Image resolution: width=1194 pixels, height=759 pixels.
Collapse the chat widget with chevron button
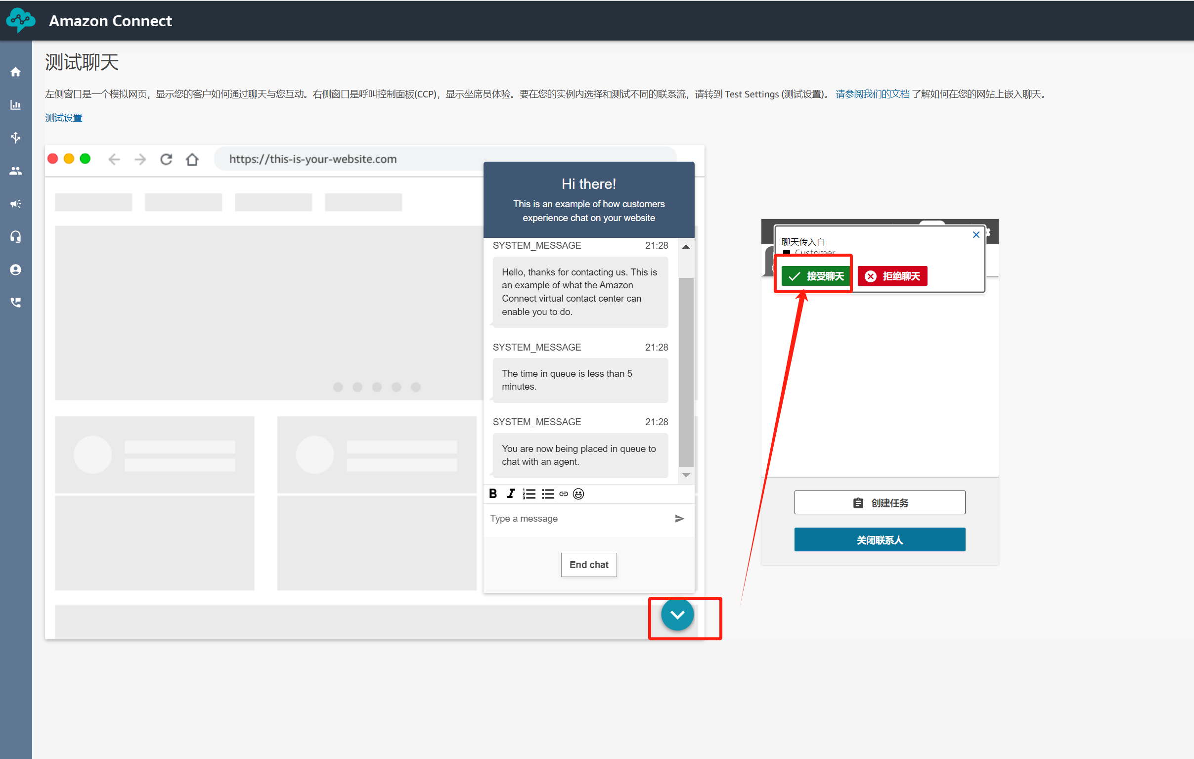click(677, 615)
